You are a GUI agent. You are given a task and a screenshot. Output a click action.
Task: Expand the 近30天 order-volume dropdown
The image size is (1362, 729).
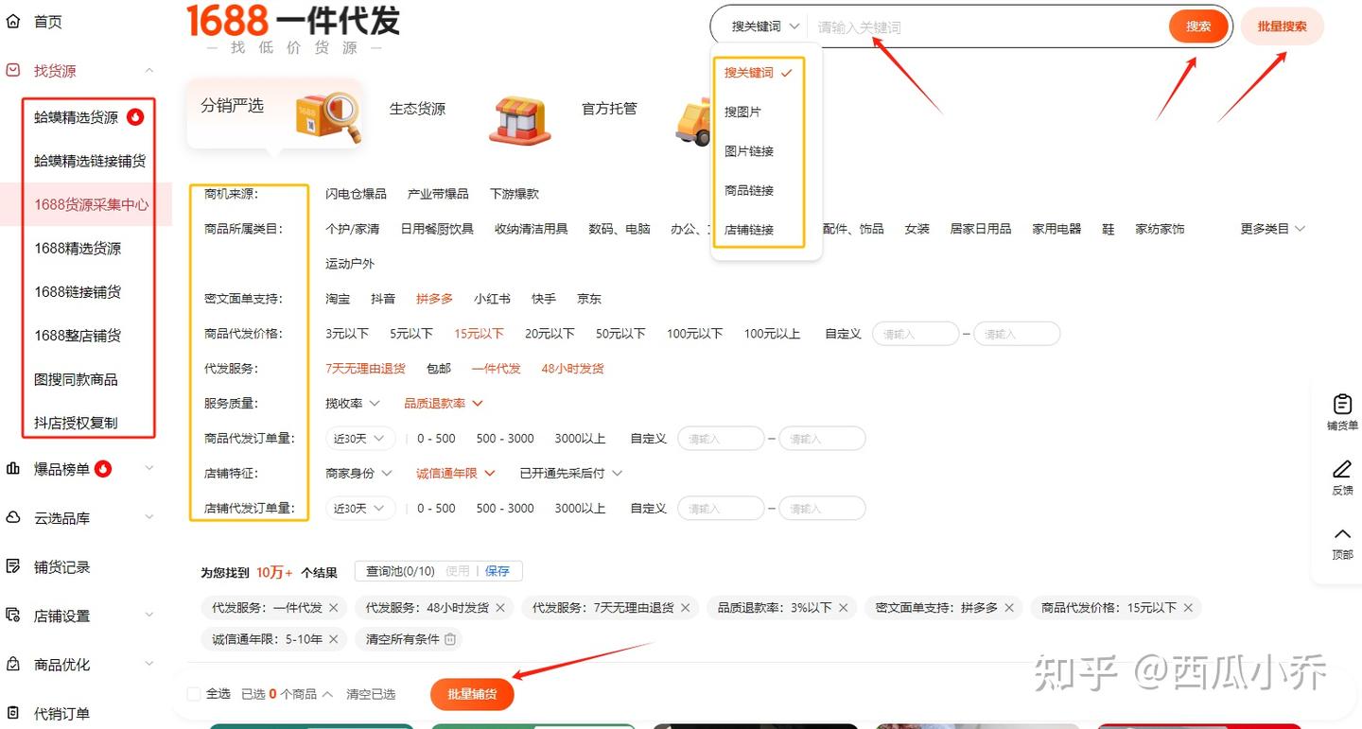(358, 438)
